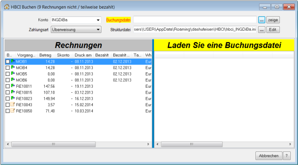
Task: Click the zeige button
Action: 273,20
